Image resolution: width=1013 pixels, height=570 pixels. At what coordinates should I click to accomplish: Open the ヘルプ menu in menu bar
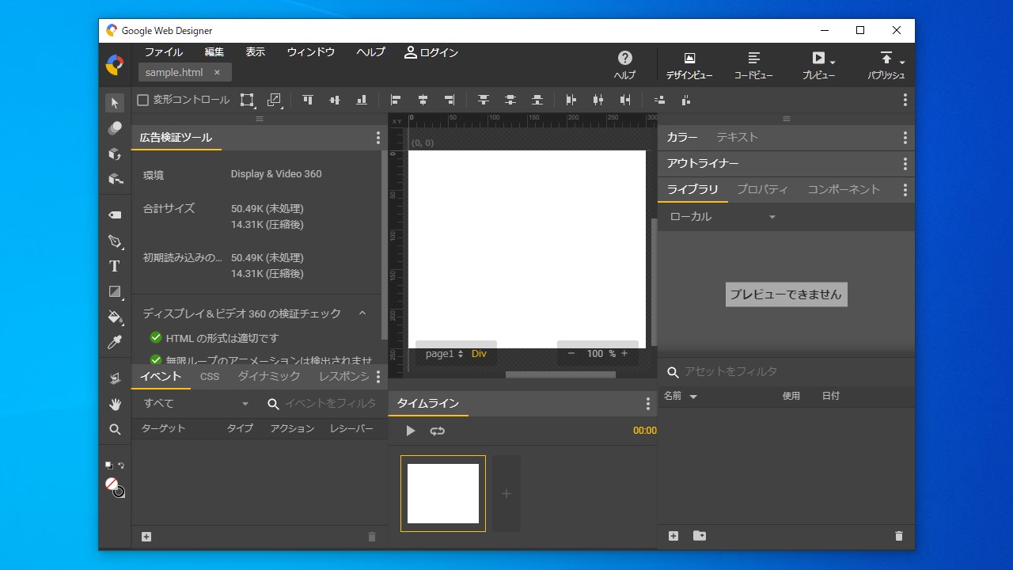(370, 52)
